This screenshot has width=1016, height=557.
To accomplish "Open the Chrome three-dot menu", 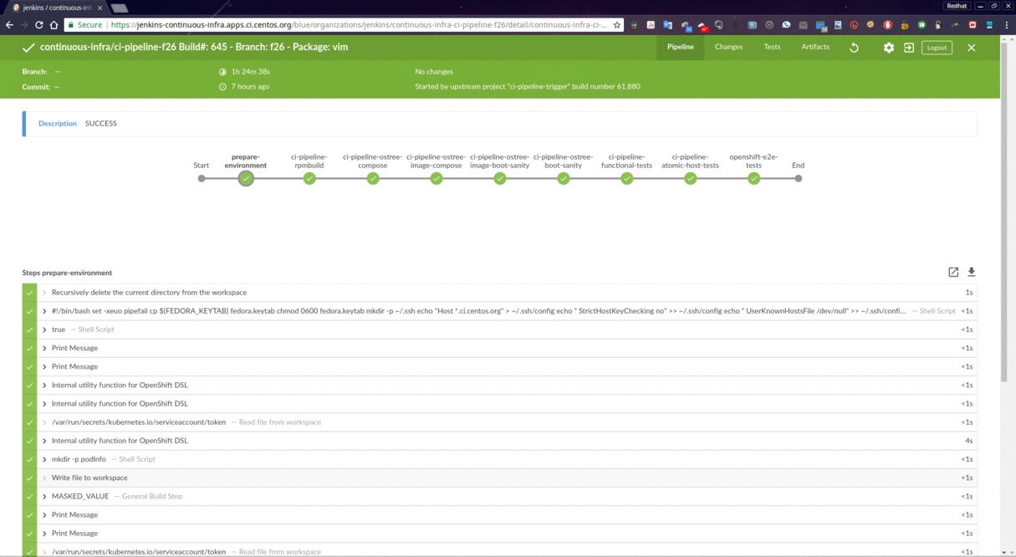I will tap(1006, 25).
